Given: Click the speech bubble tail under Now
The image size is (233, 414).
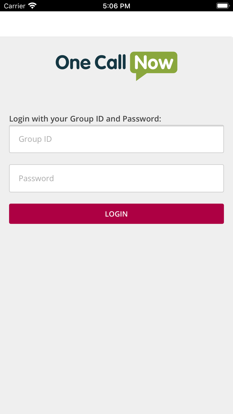Looking at the screenshot, I should [140, 77].
